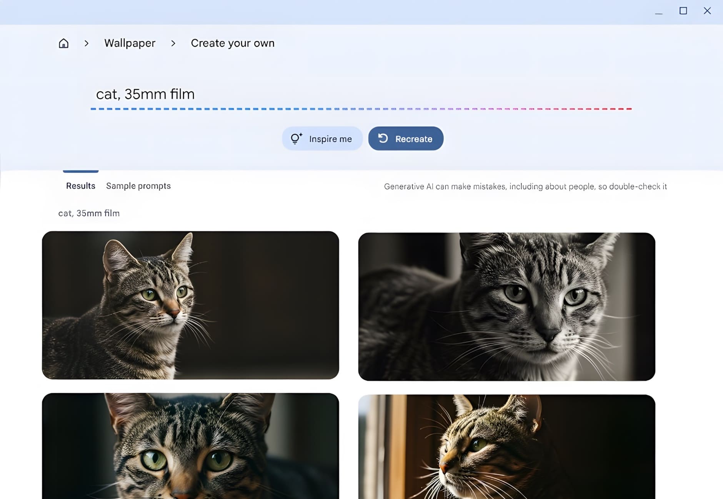Click the chevron after the home icon
723x499 pixels.
pos(87,43)
